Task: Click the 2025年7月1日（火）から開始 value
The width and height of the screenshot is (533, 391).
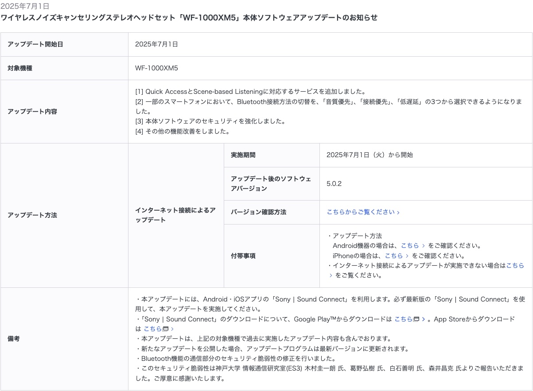Action: (370, 155)
